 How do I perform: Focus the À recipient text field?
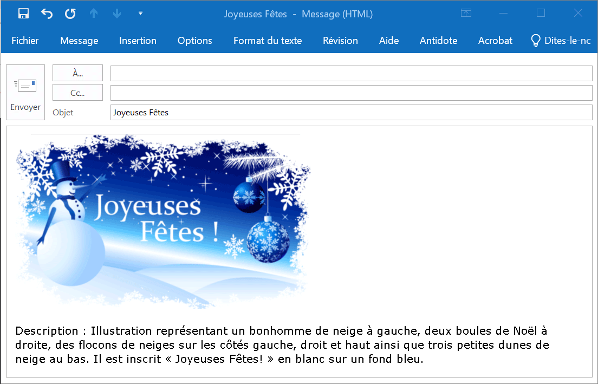[351, 73]
